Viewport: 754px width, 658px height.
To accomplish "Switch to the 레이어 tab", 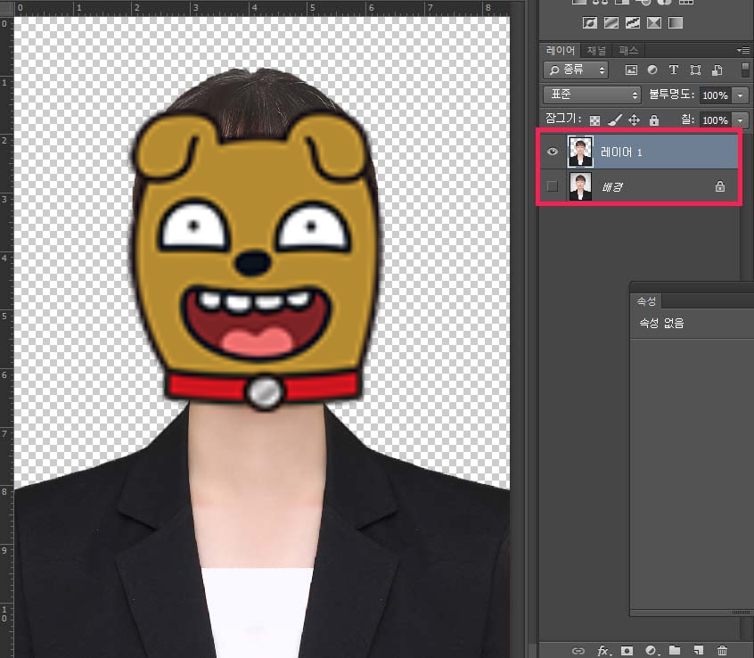I will 561,50.
